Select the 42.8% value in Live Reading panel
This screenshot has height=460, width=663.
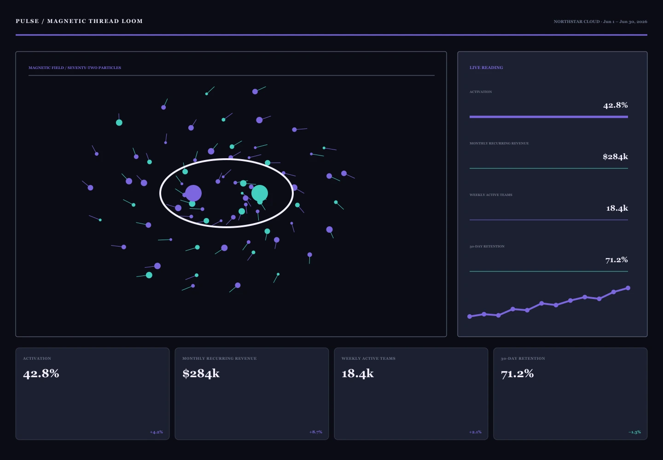pyautogui.click(x=616, y=105)
